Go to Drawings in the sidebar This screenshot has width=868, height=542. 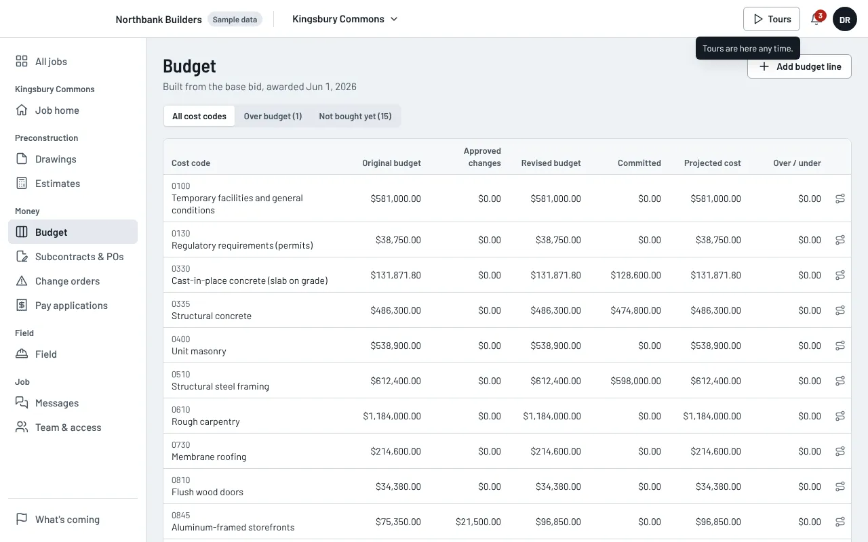click(x=73, y=159)
